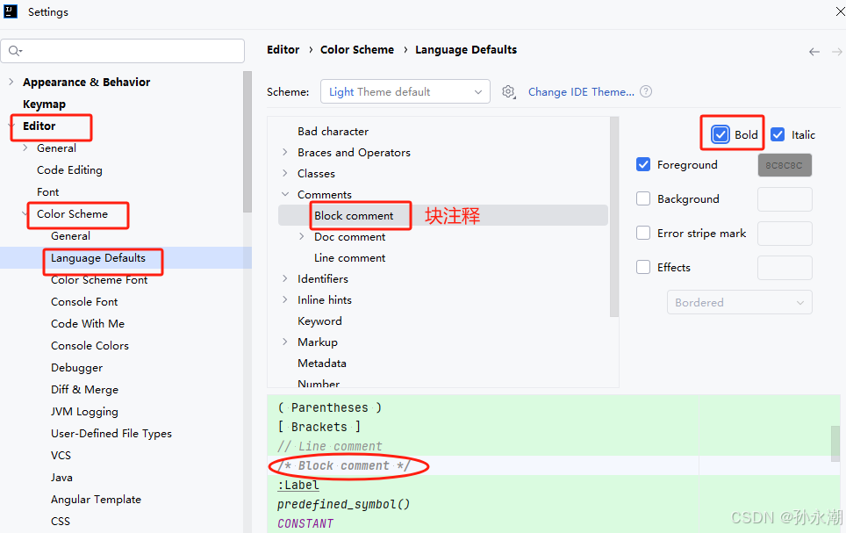Click Change IDE Theme link
Viewport: 846px width, 533px height.
click(x=581, y=92)
